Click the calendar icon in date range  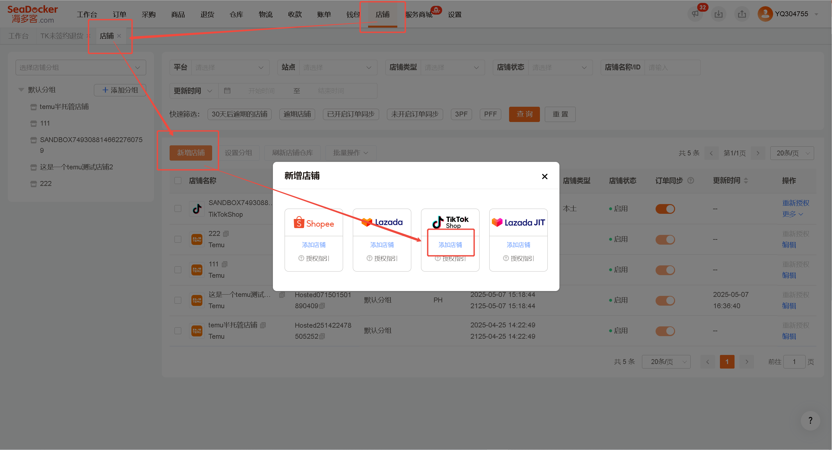227,91
